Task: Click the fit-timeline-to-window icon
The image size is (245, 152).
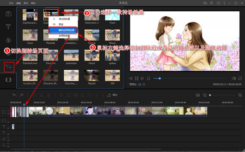Action: [x=198, y=95]
